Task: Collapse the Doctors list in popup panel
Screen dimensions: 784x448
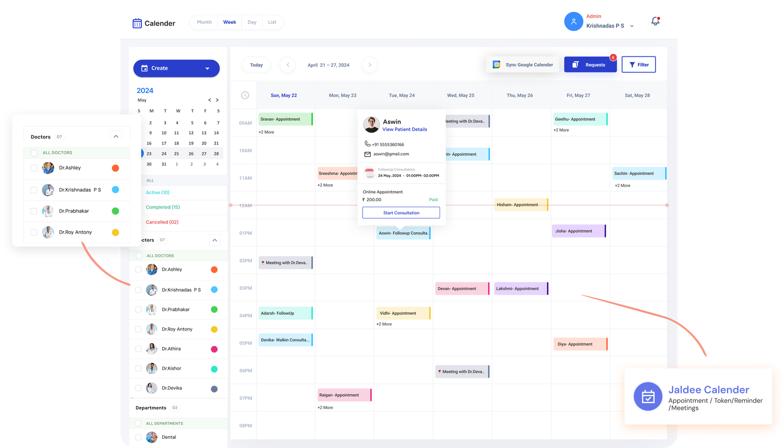Action: coord(116,137)
